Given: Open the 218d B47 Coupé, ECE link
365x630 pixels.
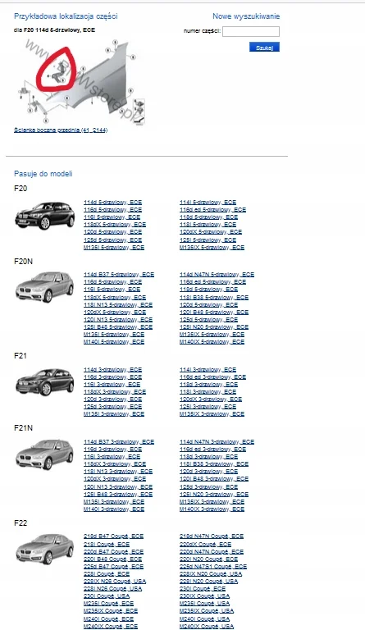Looking at the screenshot, I should pos(114,536).
